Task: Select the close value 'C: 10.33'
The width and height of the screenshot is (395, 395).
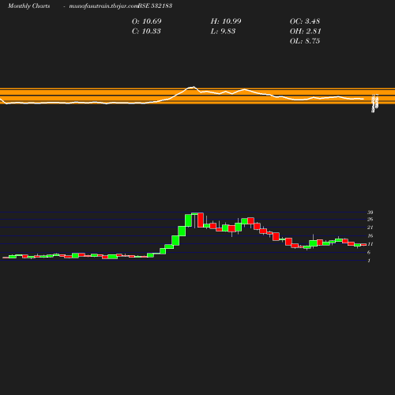Action: [146, 32]
